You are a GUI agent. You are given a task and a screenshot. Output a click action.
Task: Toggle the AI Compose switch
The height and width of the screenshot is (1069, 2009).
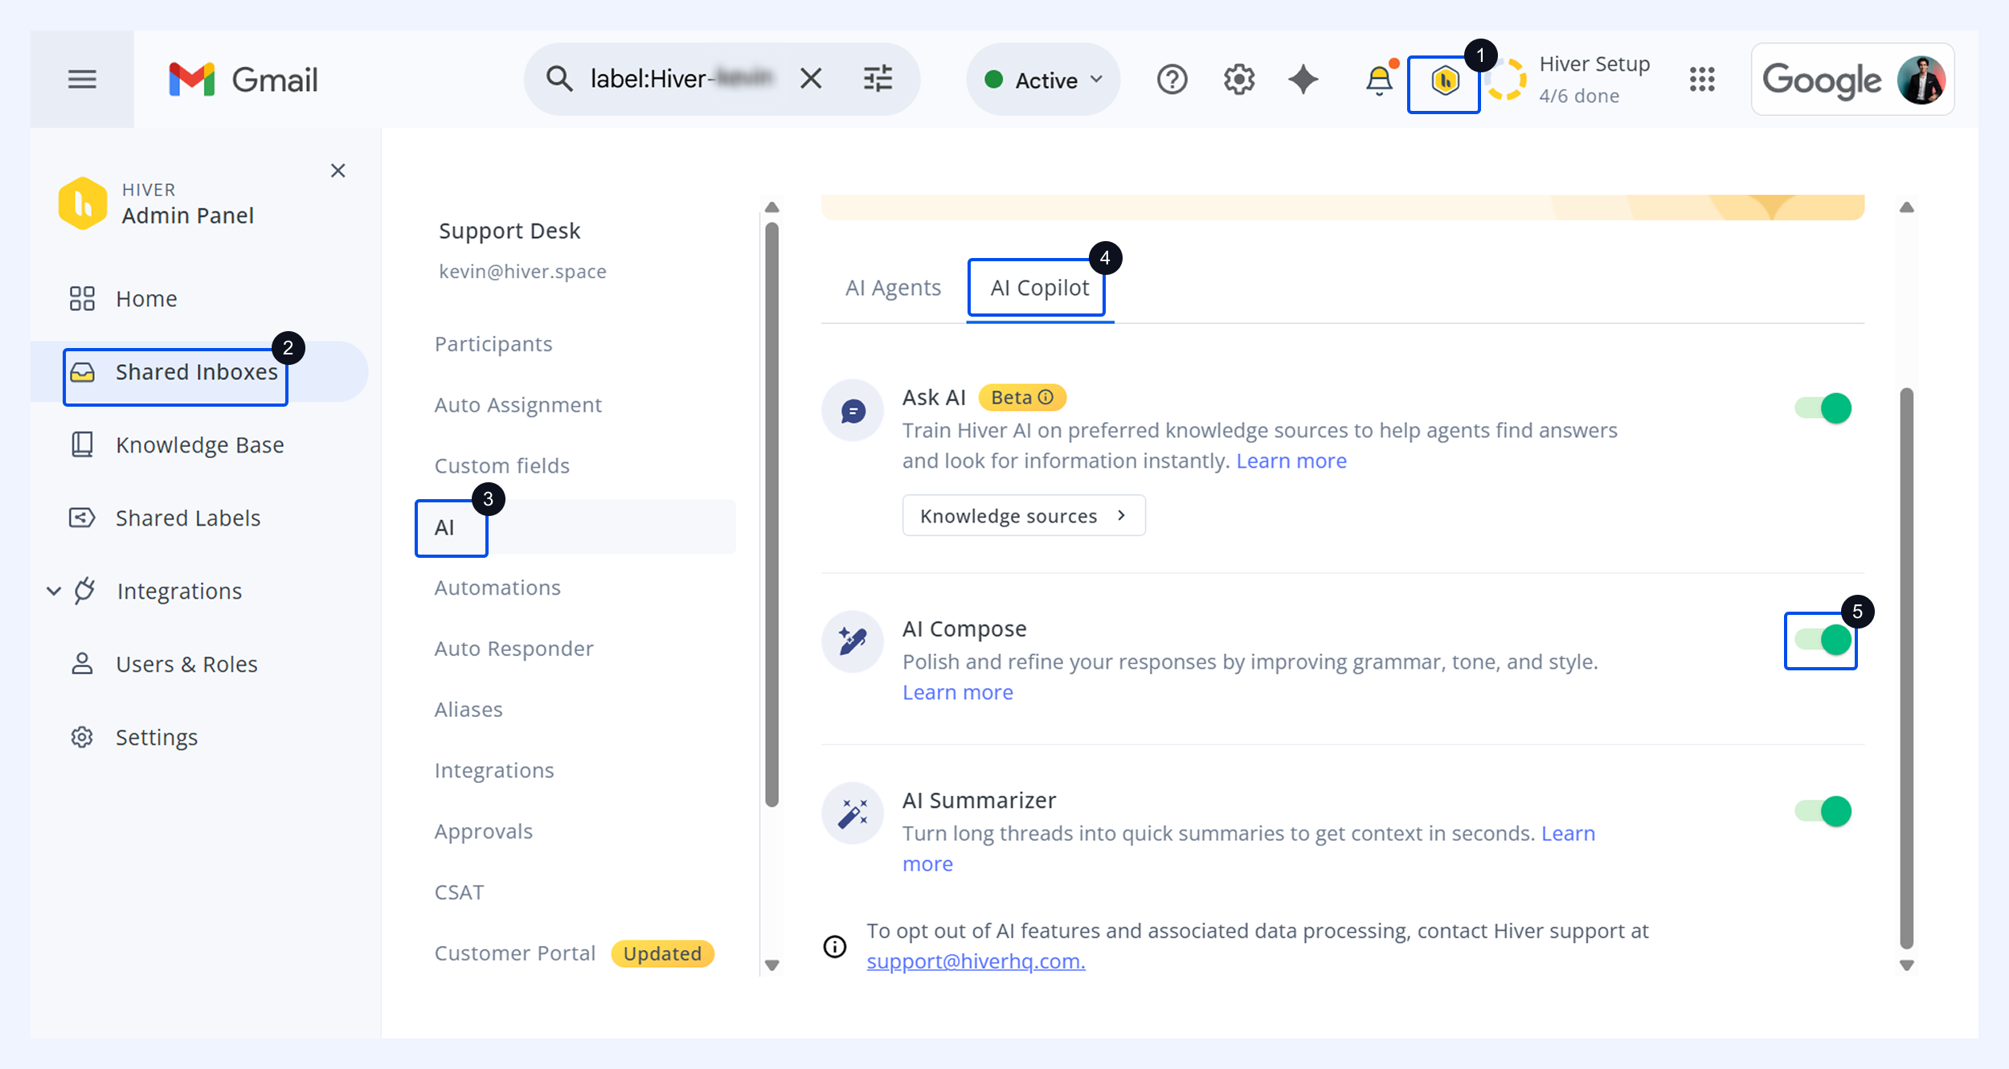click(x=1823, y=640)
